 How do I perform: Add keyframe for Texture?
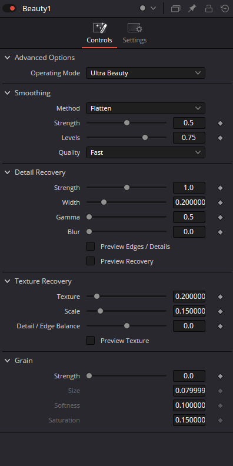click(220, 297)
